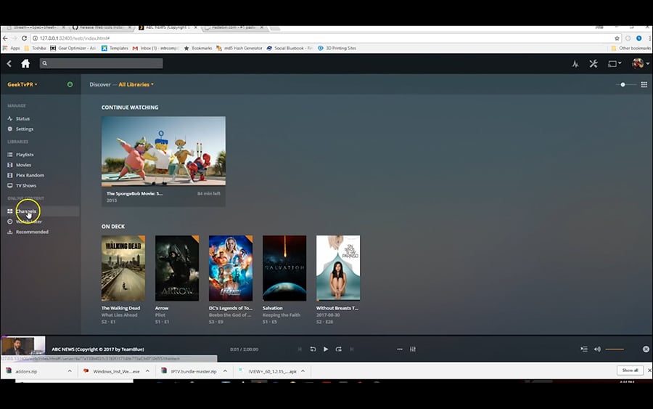653x409 pixels.
Task: Open the cast player selection dropdown
Action: 615,64
